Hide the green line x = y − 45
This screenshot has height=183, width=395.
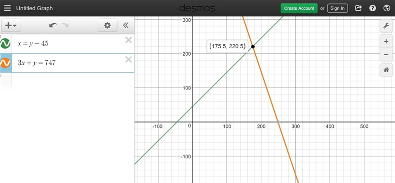tap(5, 43)
